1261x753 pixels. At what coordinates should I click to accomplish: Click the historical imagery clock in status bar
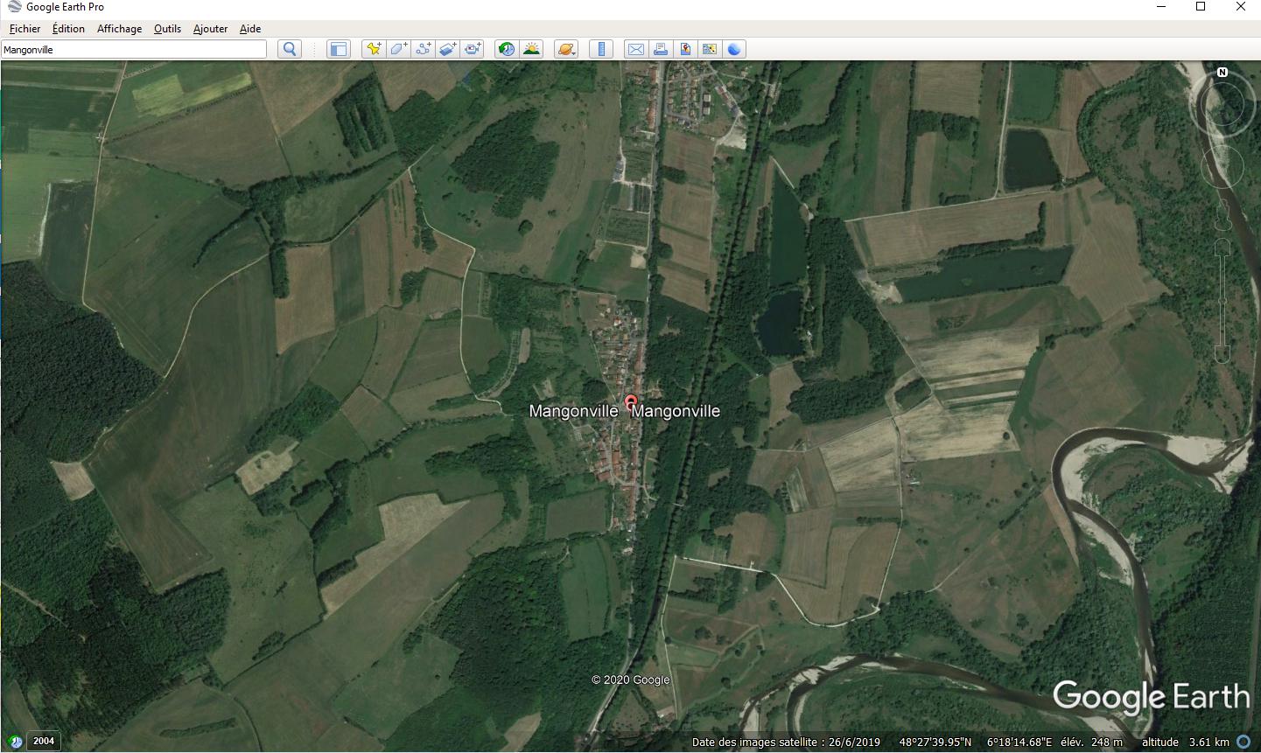click(x=14, y=742)
